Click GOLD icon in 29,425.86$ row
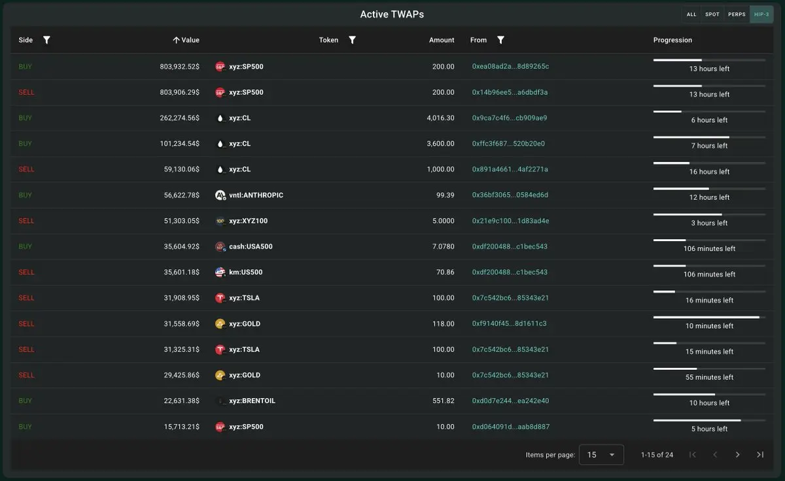Viewport: 785px width, 481px height. coord(220,375)
